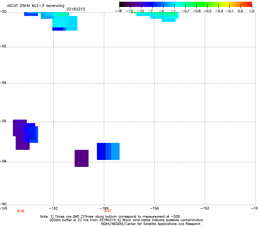Click the date label 20160315
258x226 pixels.
76,9
